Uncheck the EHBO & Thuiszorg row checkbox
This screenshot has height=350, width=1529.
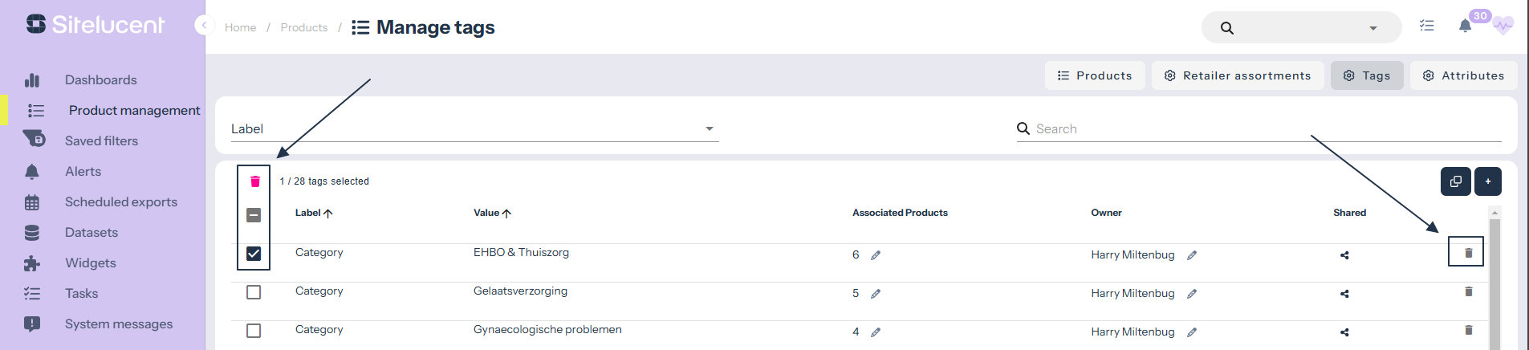254,254
